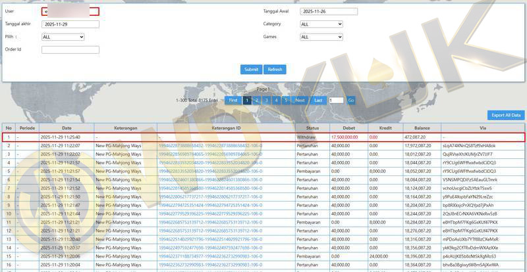Click the User input field

point(70,11)
